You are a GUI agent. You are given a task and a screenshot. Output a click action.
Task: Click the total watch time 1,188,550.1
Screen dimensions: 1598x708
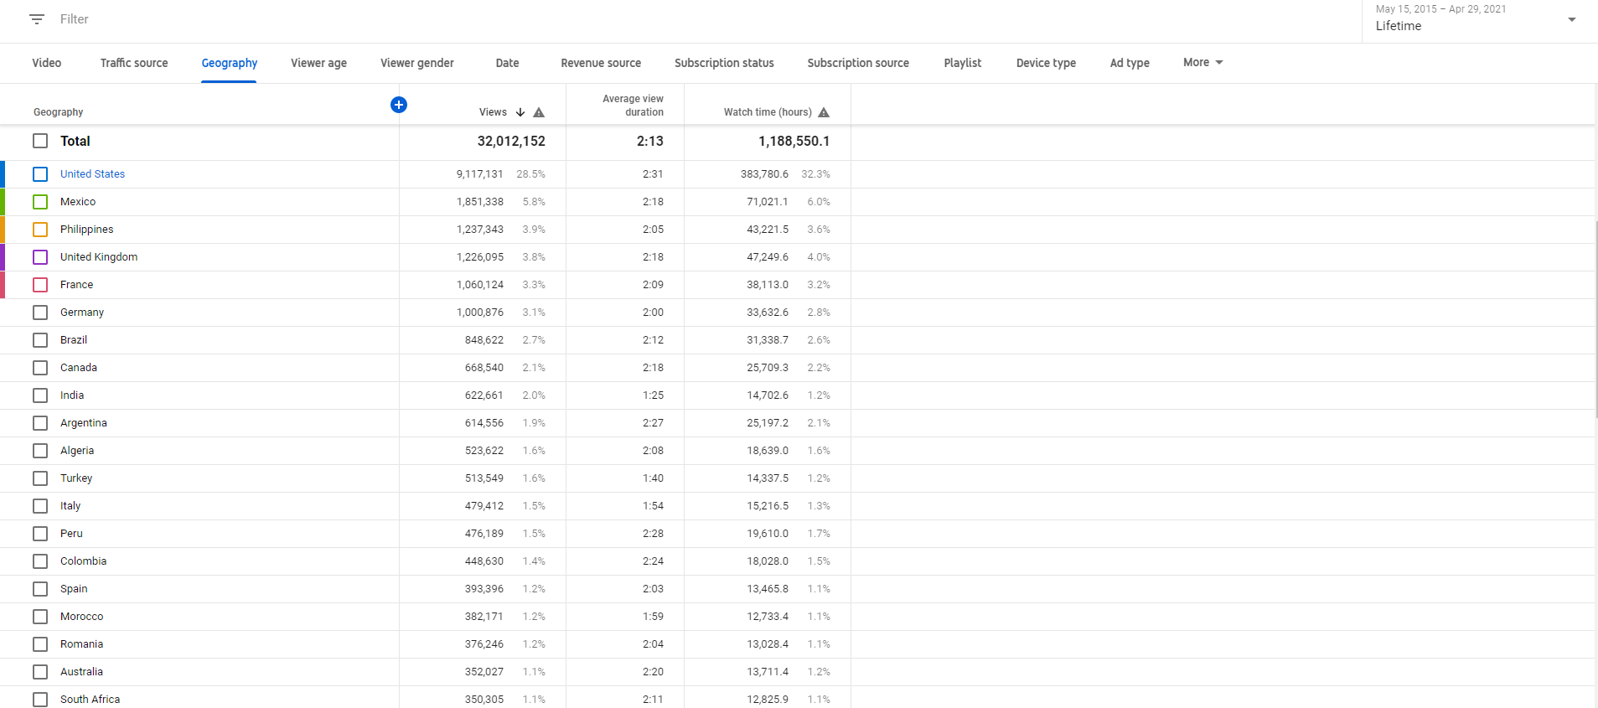tap(794, 142)
